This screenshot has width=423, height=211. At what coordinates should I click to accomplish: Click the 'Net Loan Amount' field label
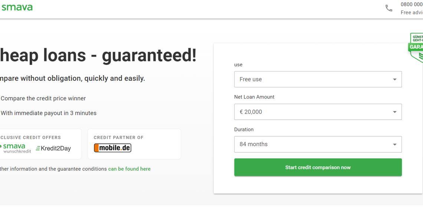[x=254, y=97]
